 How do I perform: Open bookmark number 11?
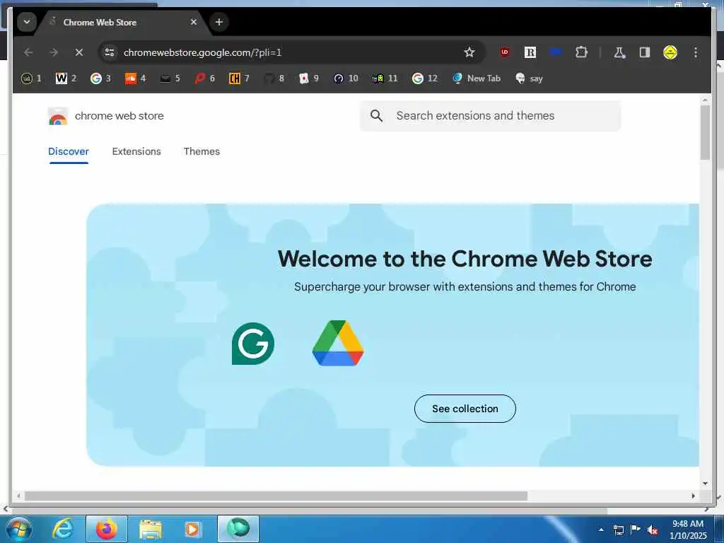(385, 78)
